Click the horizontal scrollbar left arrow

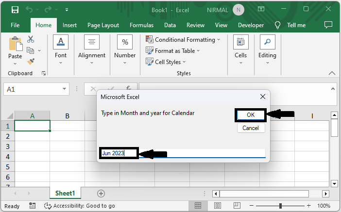[216, 194]
